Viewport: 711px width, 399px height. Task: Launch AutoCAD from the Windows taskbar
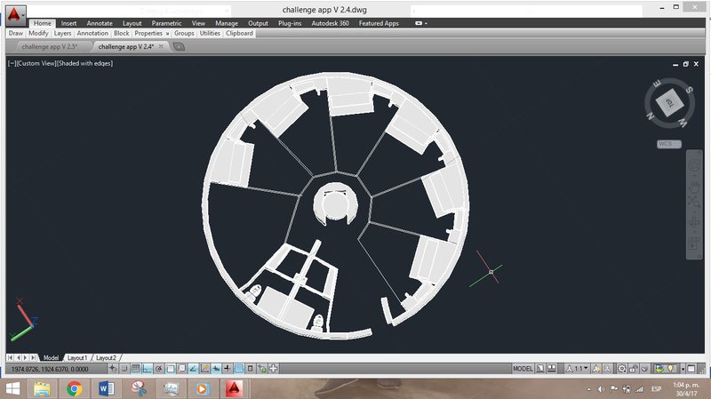point(234,388)
